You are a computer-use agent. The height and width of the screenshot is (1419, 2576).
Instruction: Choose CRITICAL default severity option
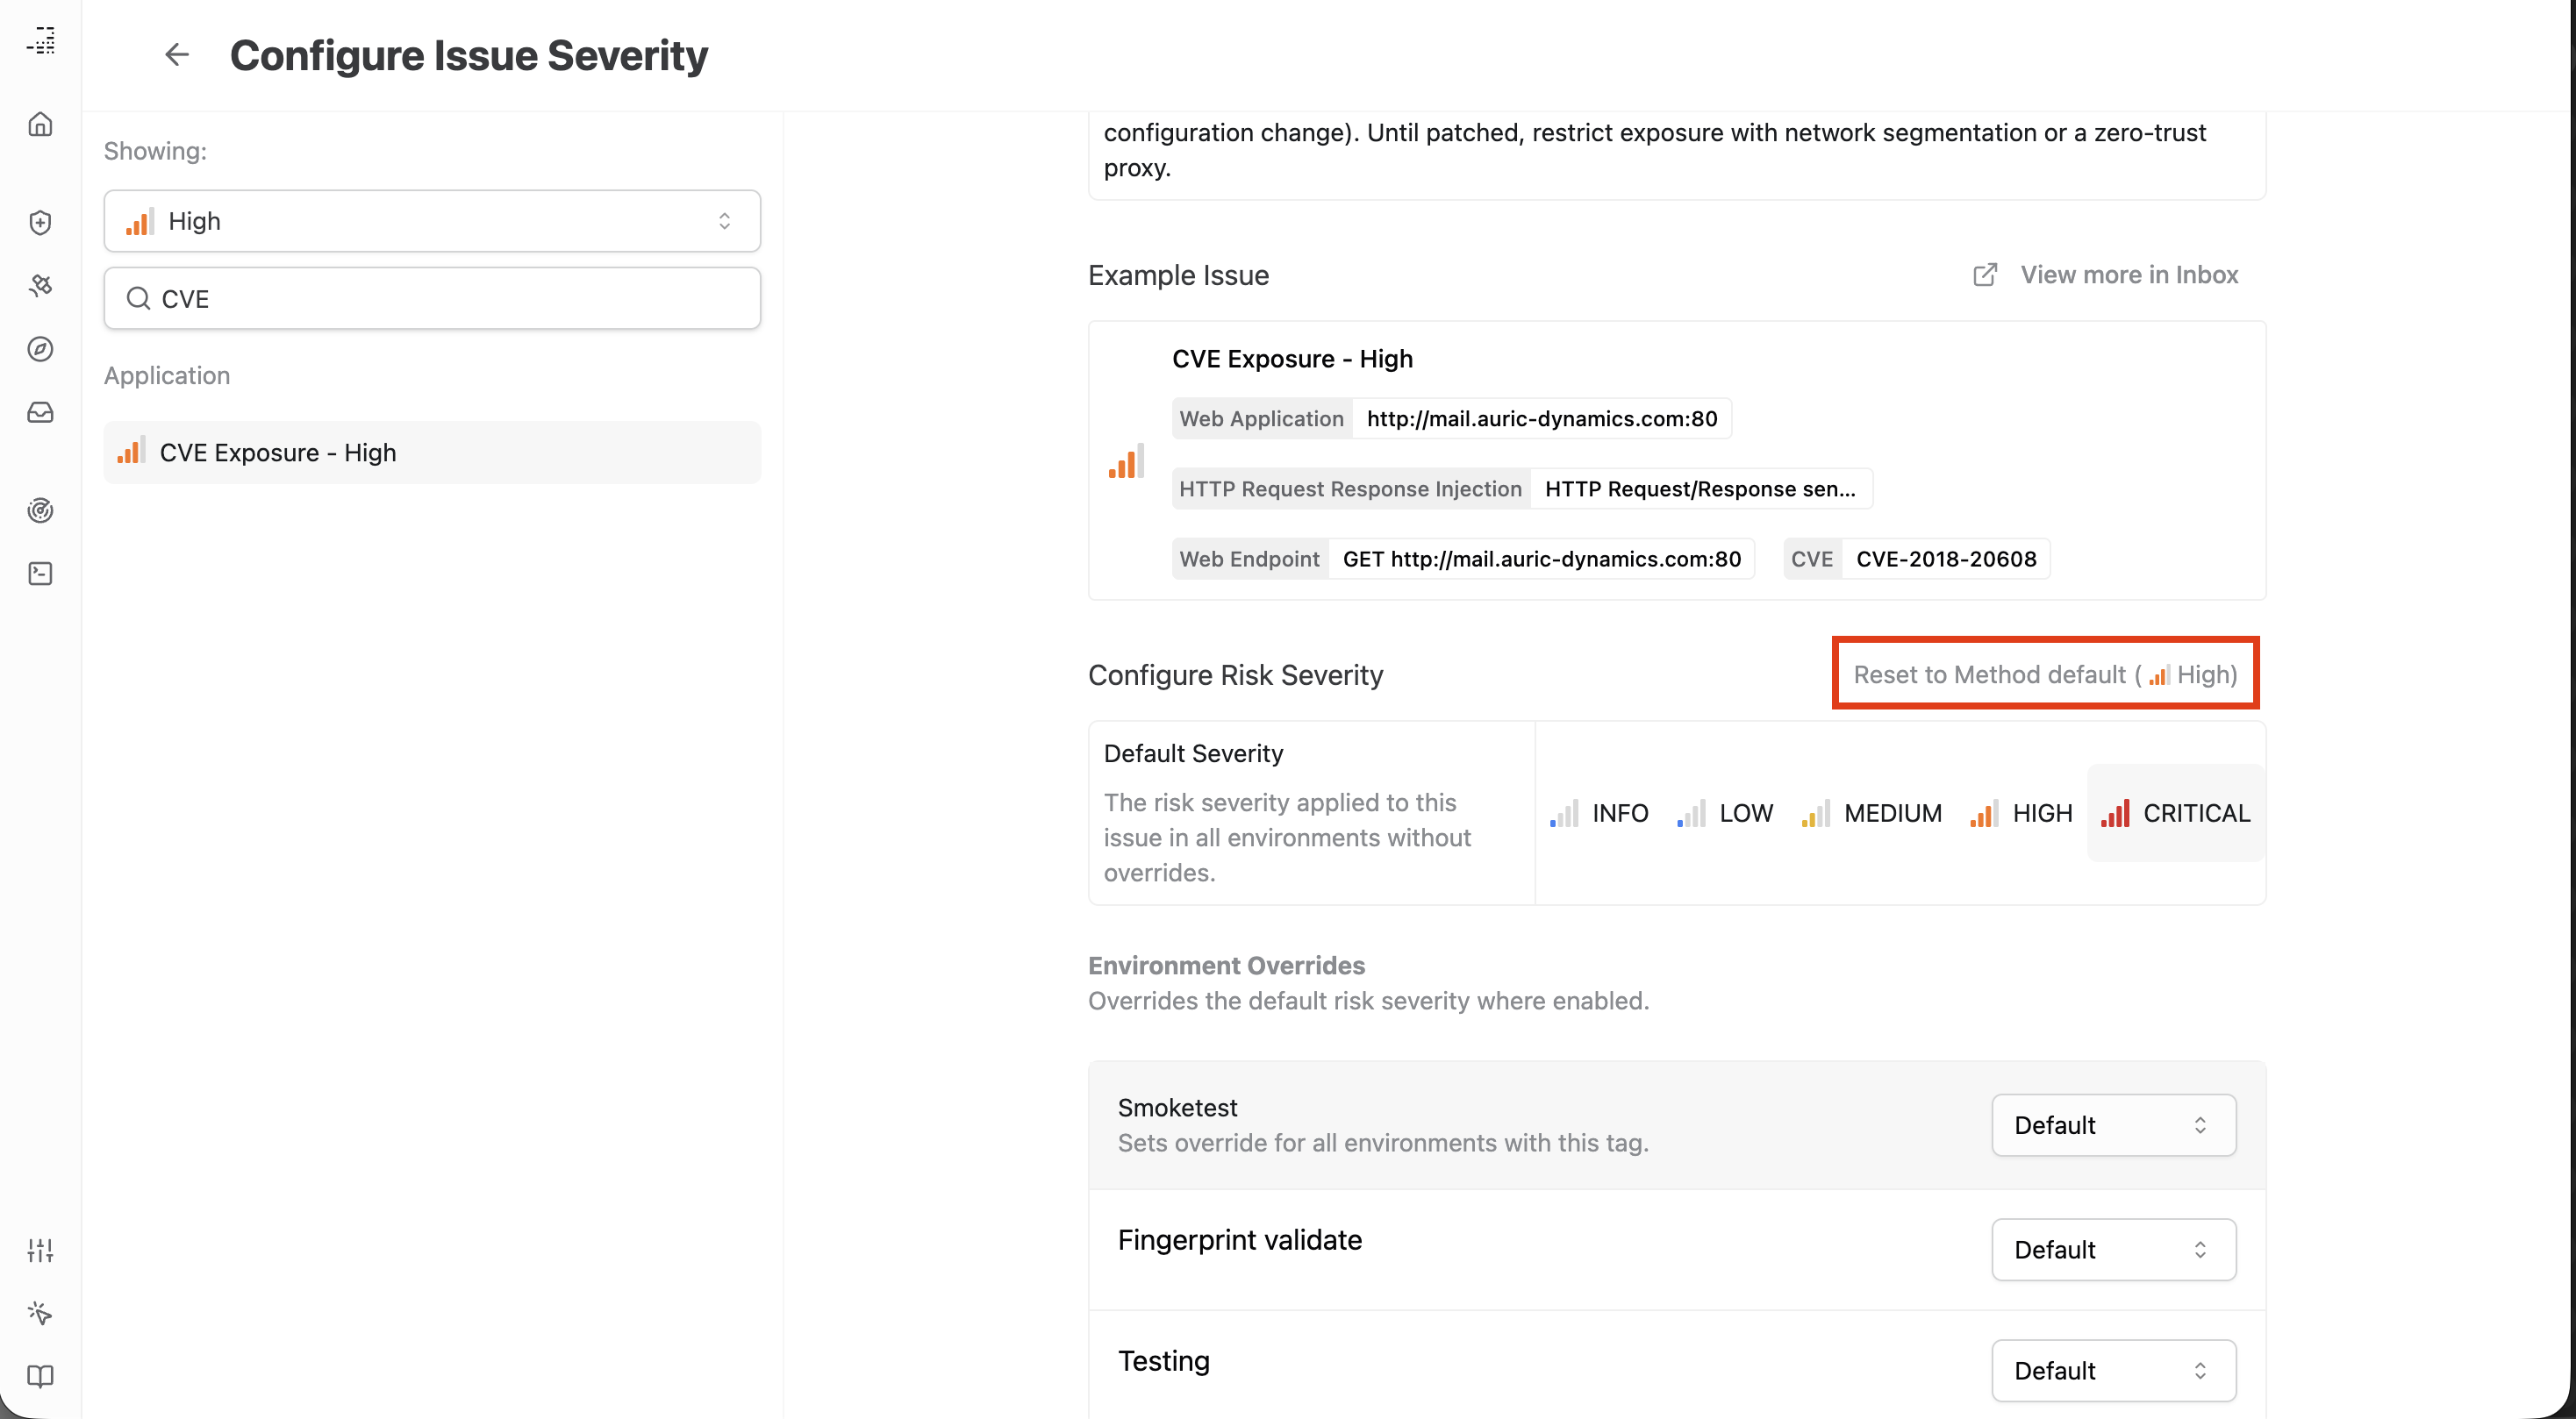[2175, 812]
